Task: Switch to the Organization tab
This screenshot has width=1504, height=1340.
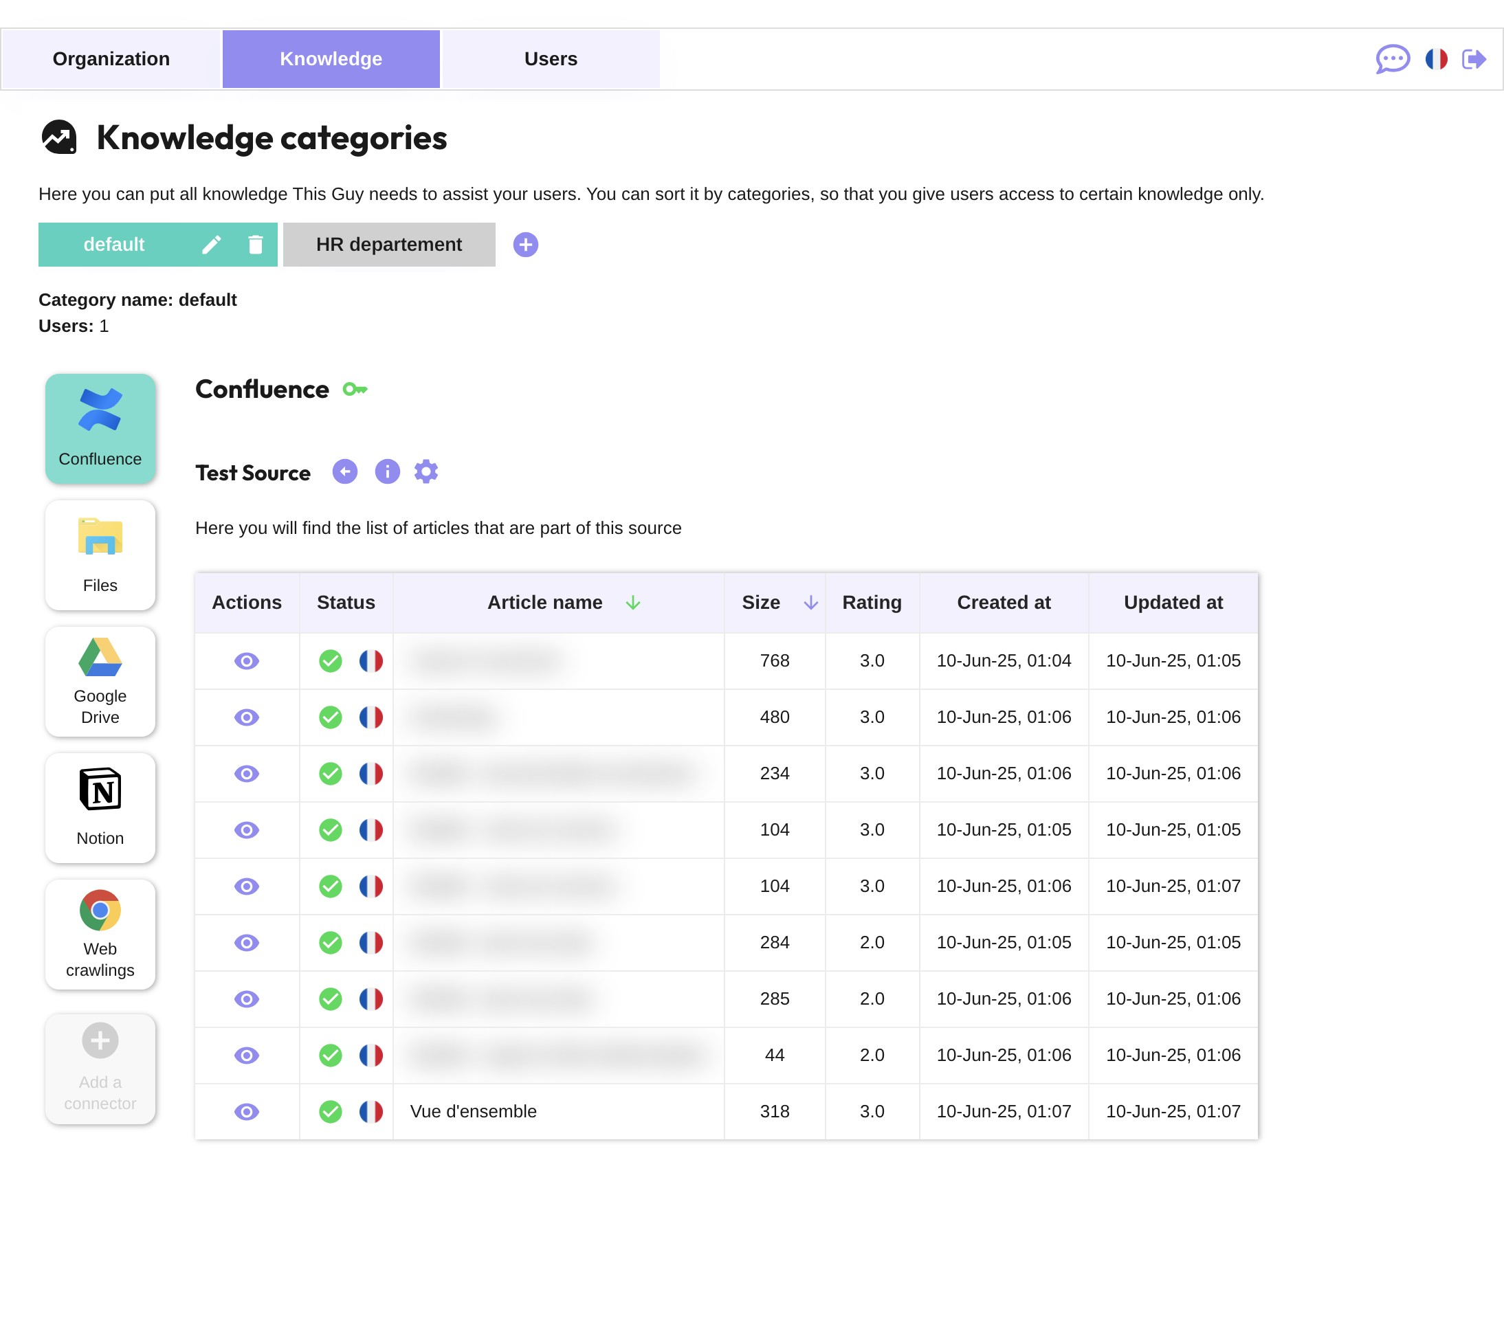Action: [111, 59]
